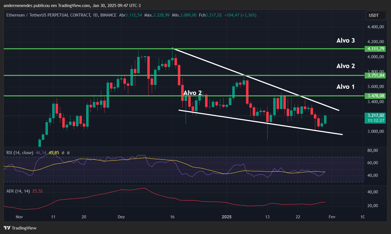
Task: Open the USDT currency selector
Action: tap(376, 15)
